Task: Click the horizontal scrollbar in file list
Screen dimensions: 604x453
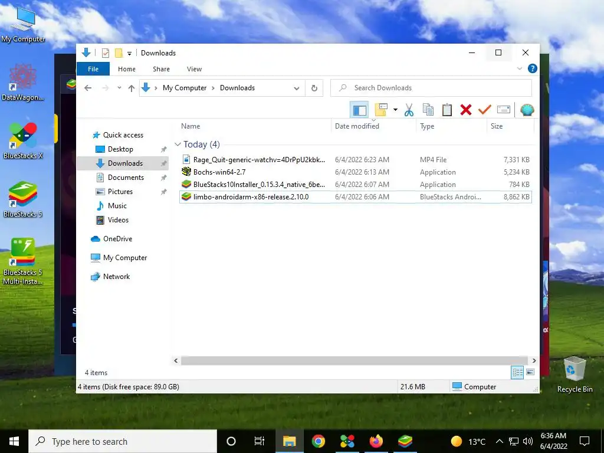Action: tap(354, 360)
